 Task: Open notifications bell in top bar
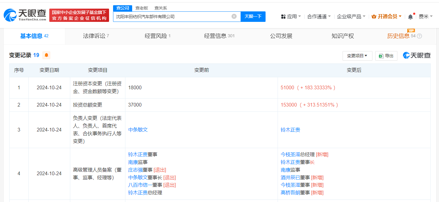click(x=410, y=17)
